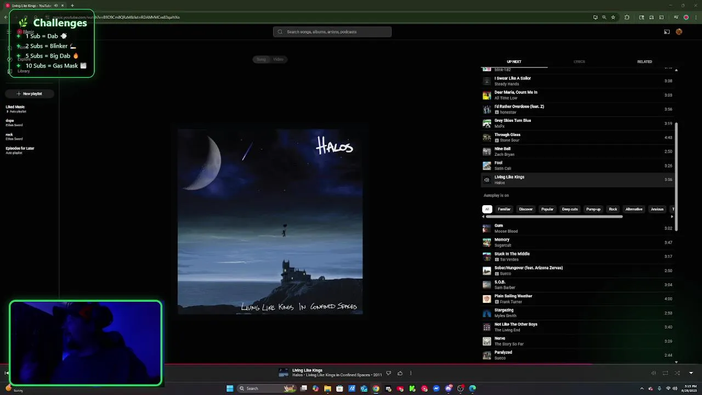Select the All queue filter chip
This screenshot has width=702, height=395.
click(x=487, y=209)
